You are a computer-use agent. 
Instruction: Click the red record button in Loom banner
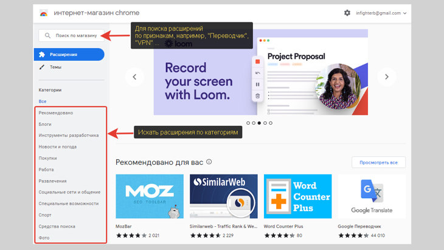pyautogui.click(x=257, y=61)
